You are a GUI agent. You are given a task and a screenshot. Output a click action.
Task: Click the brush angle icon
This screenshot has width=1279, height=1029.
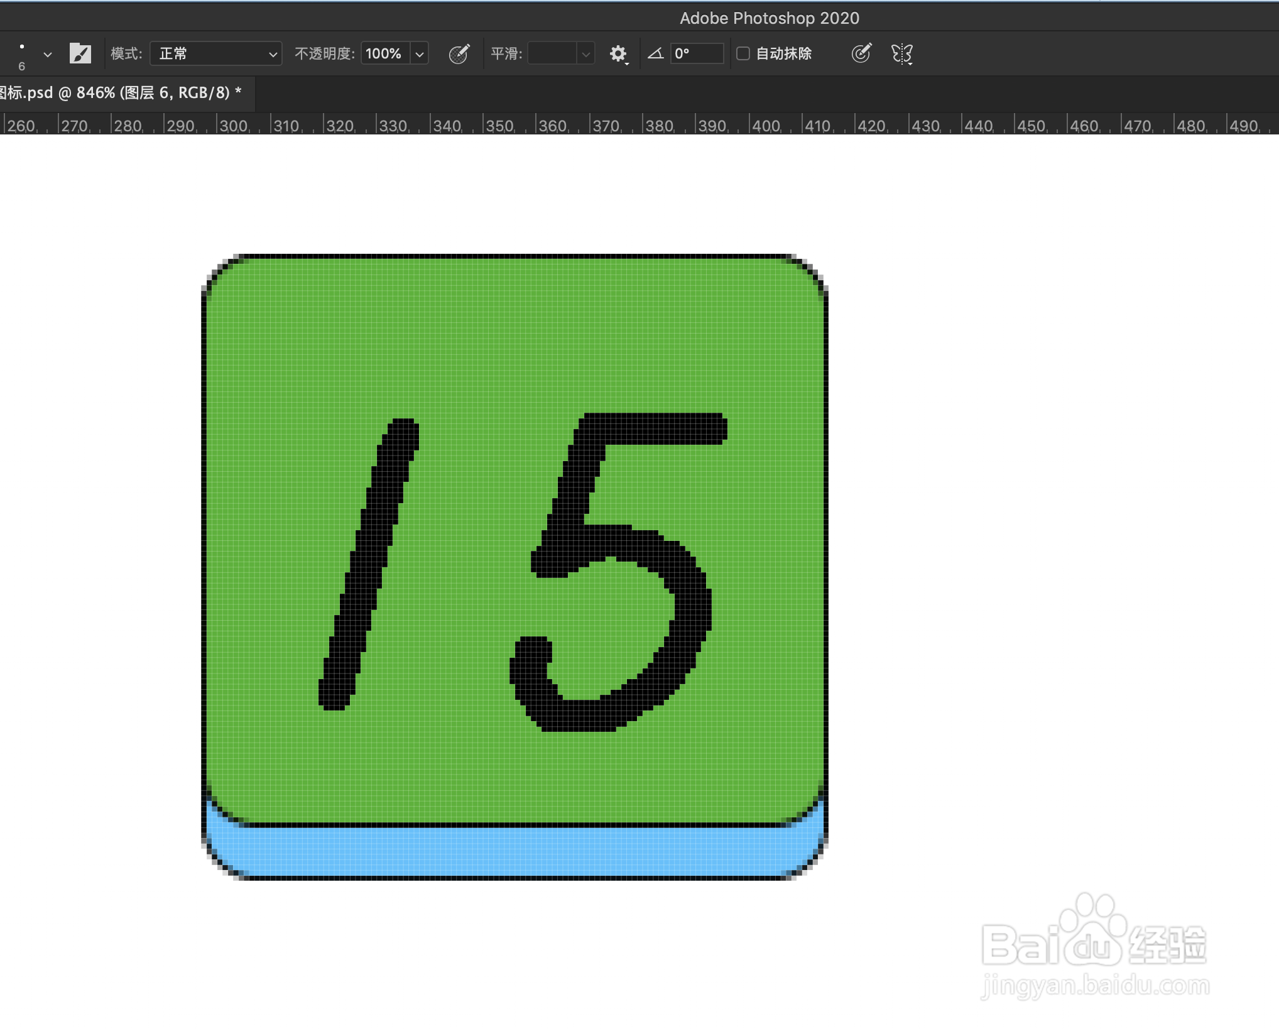coord(655,54)
